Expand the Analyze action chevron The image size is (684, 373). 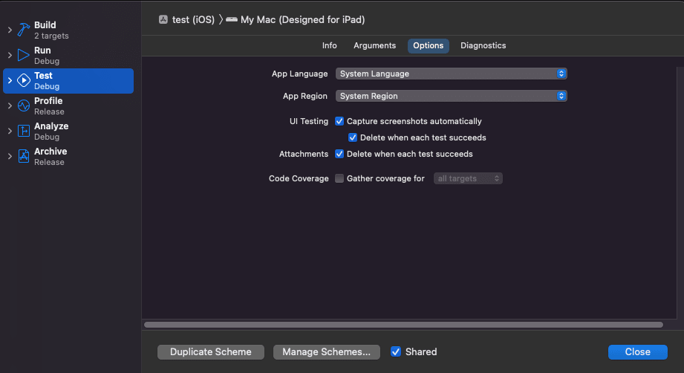10,131
